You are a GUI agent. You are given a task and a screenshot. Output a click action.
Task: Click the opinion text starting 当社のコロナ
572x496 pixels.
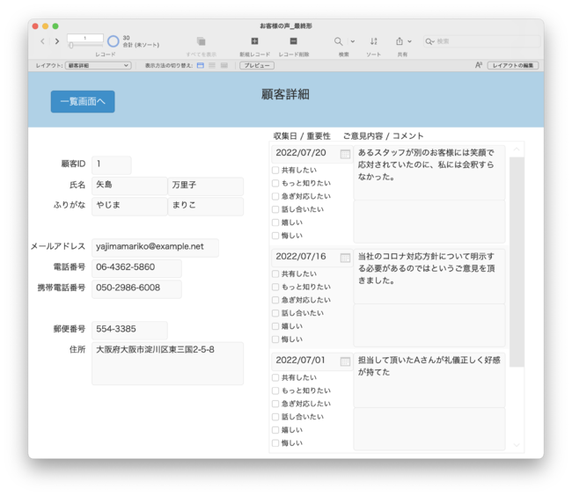[x=429, y=276]
